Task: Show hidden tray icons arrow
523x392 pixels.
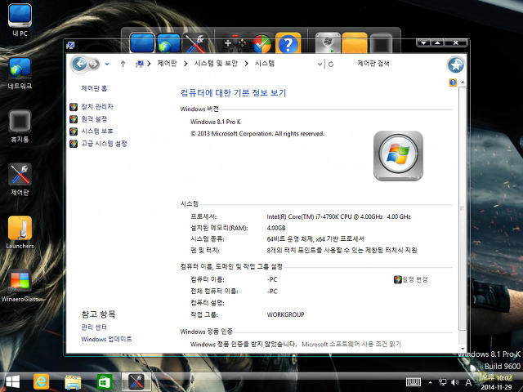Action: pos(431,382)
